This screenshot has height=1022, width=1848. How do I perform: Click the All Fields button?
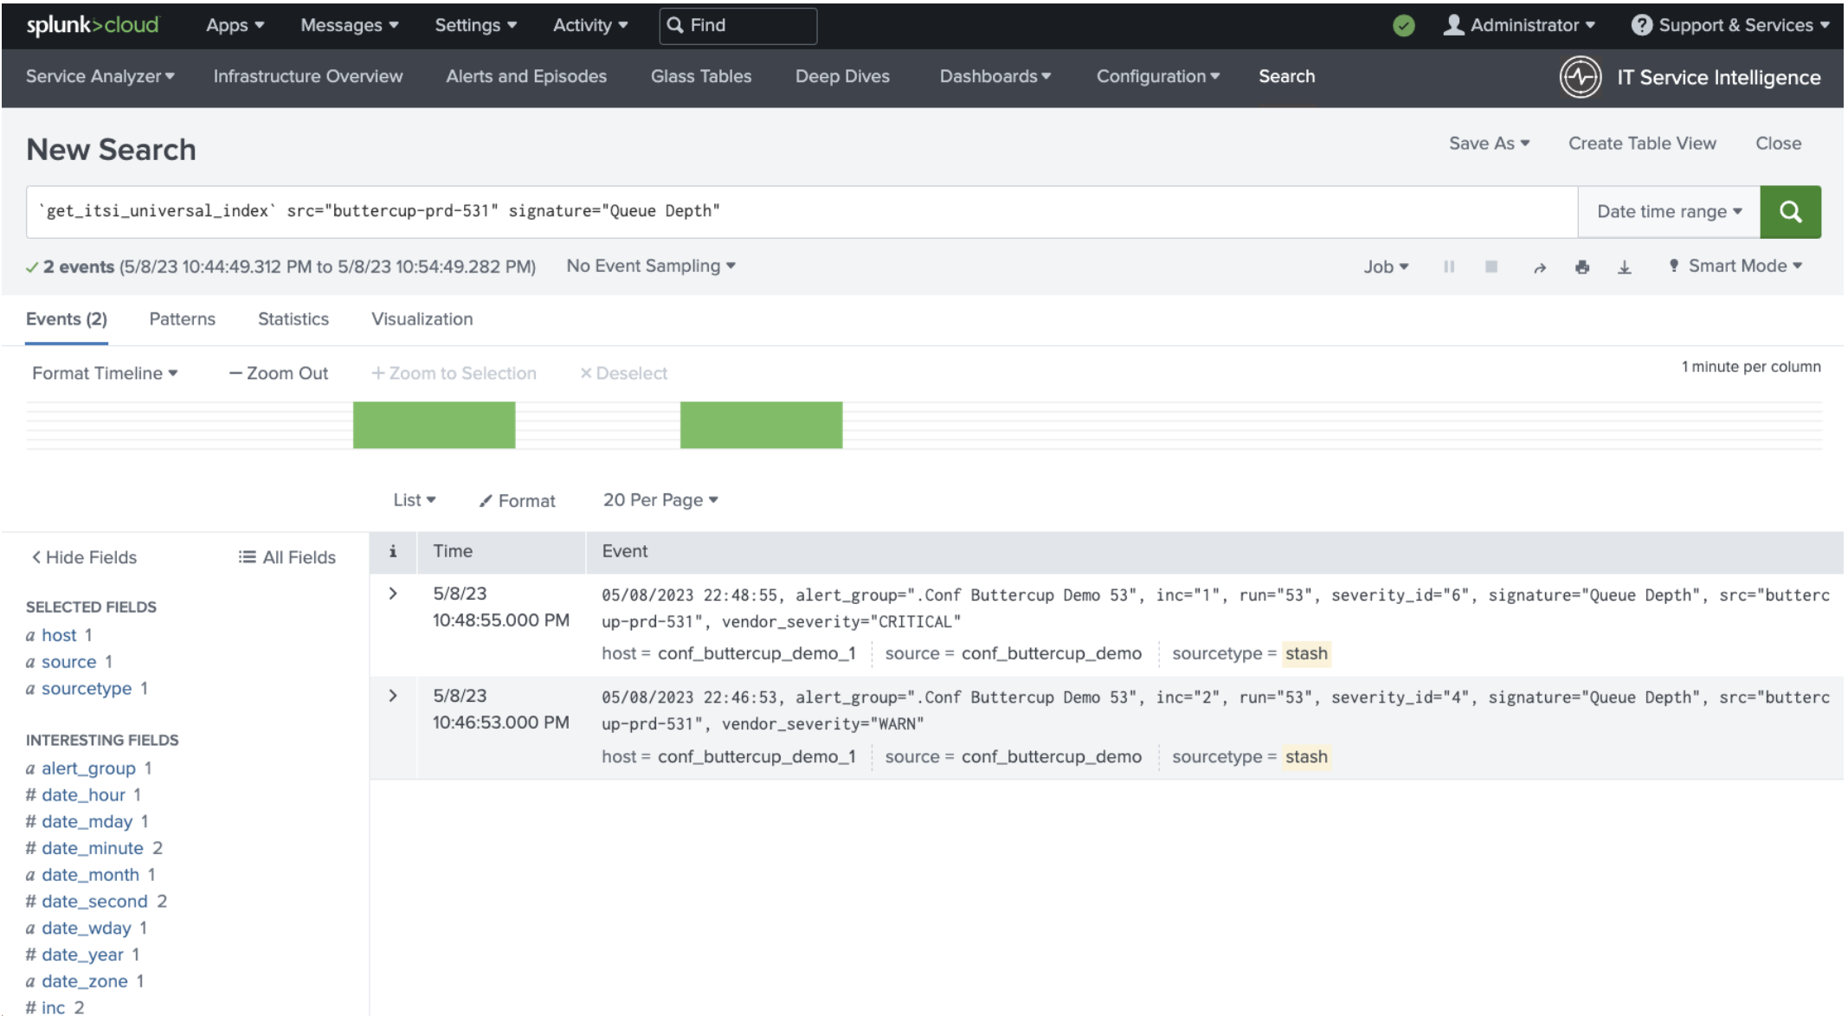[x=287, y=557]
